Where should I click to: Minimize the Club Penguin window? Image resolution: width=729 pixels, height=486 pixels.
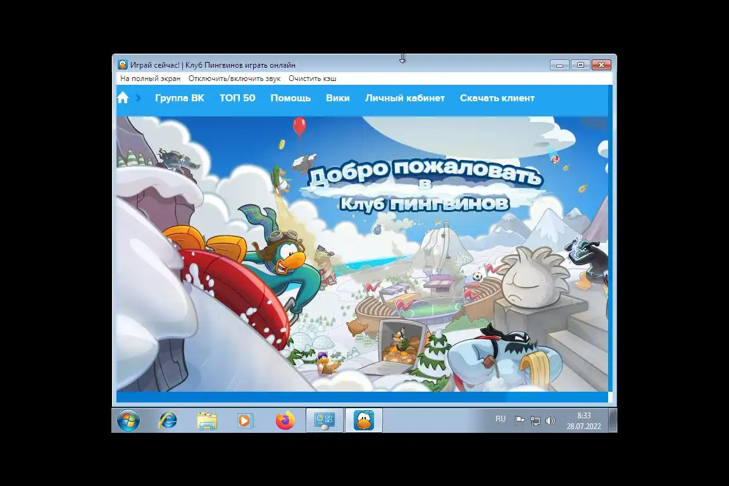(x=559, y=65)
